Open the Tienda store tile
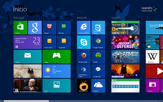The image size is (163, 102). (x=20, y=28)
